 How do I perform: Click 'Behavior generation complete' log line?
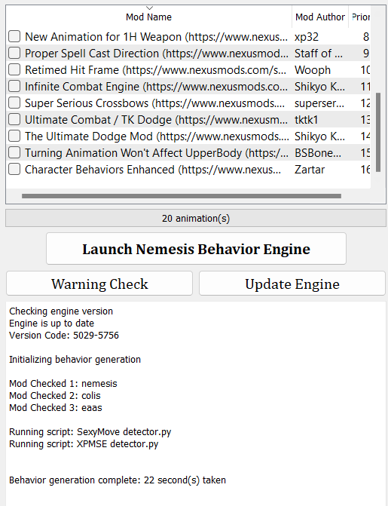[x=118, y=480]
